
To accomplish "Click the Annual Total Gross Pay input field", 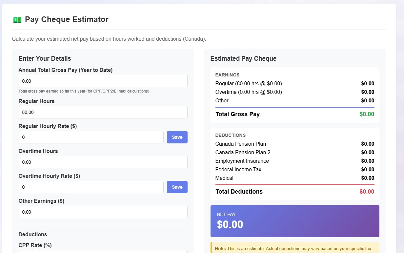I will click(x=103, y=81).
